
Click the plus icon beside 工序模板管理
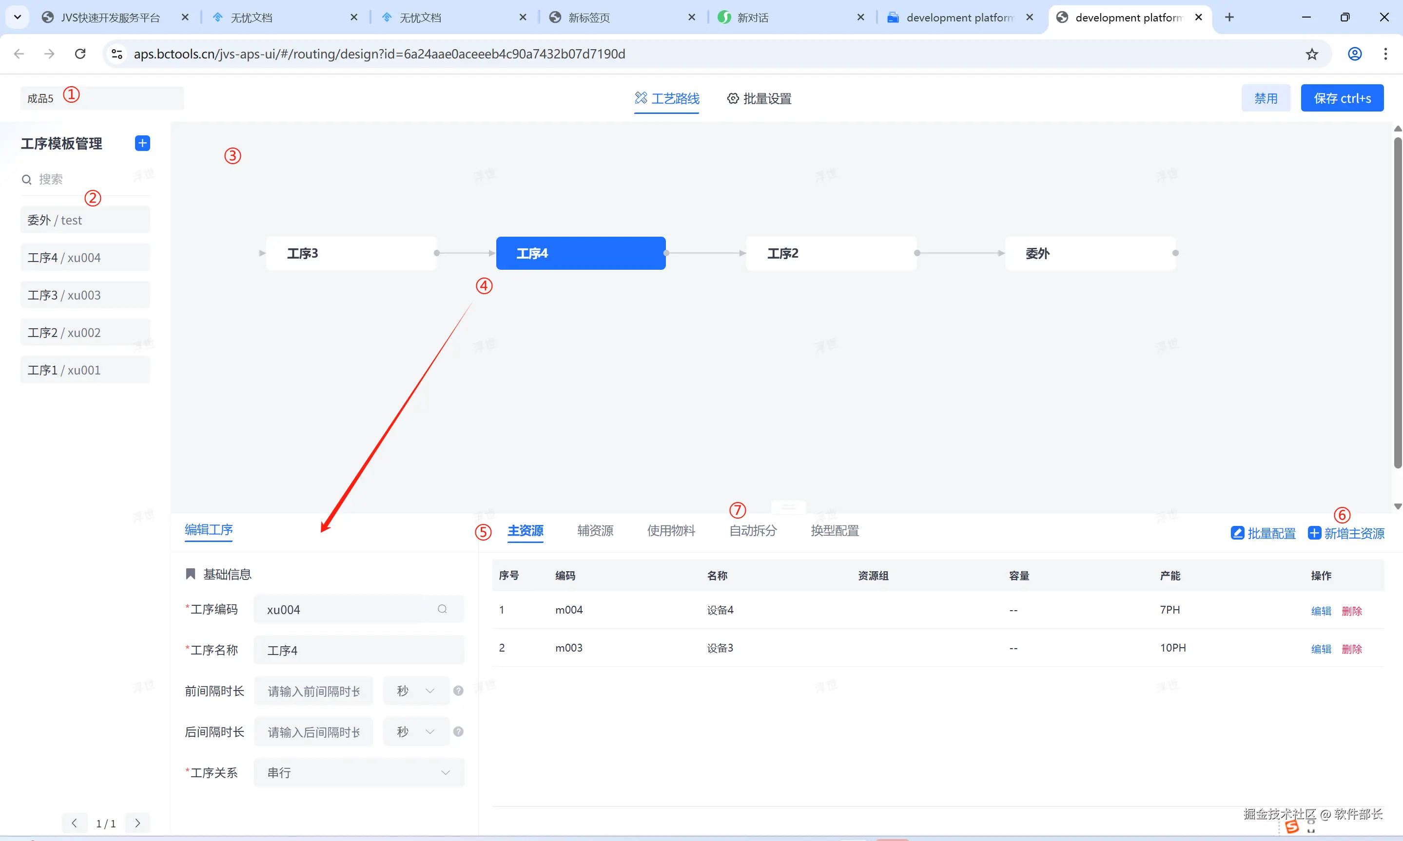tap(142, 143)
